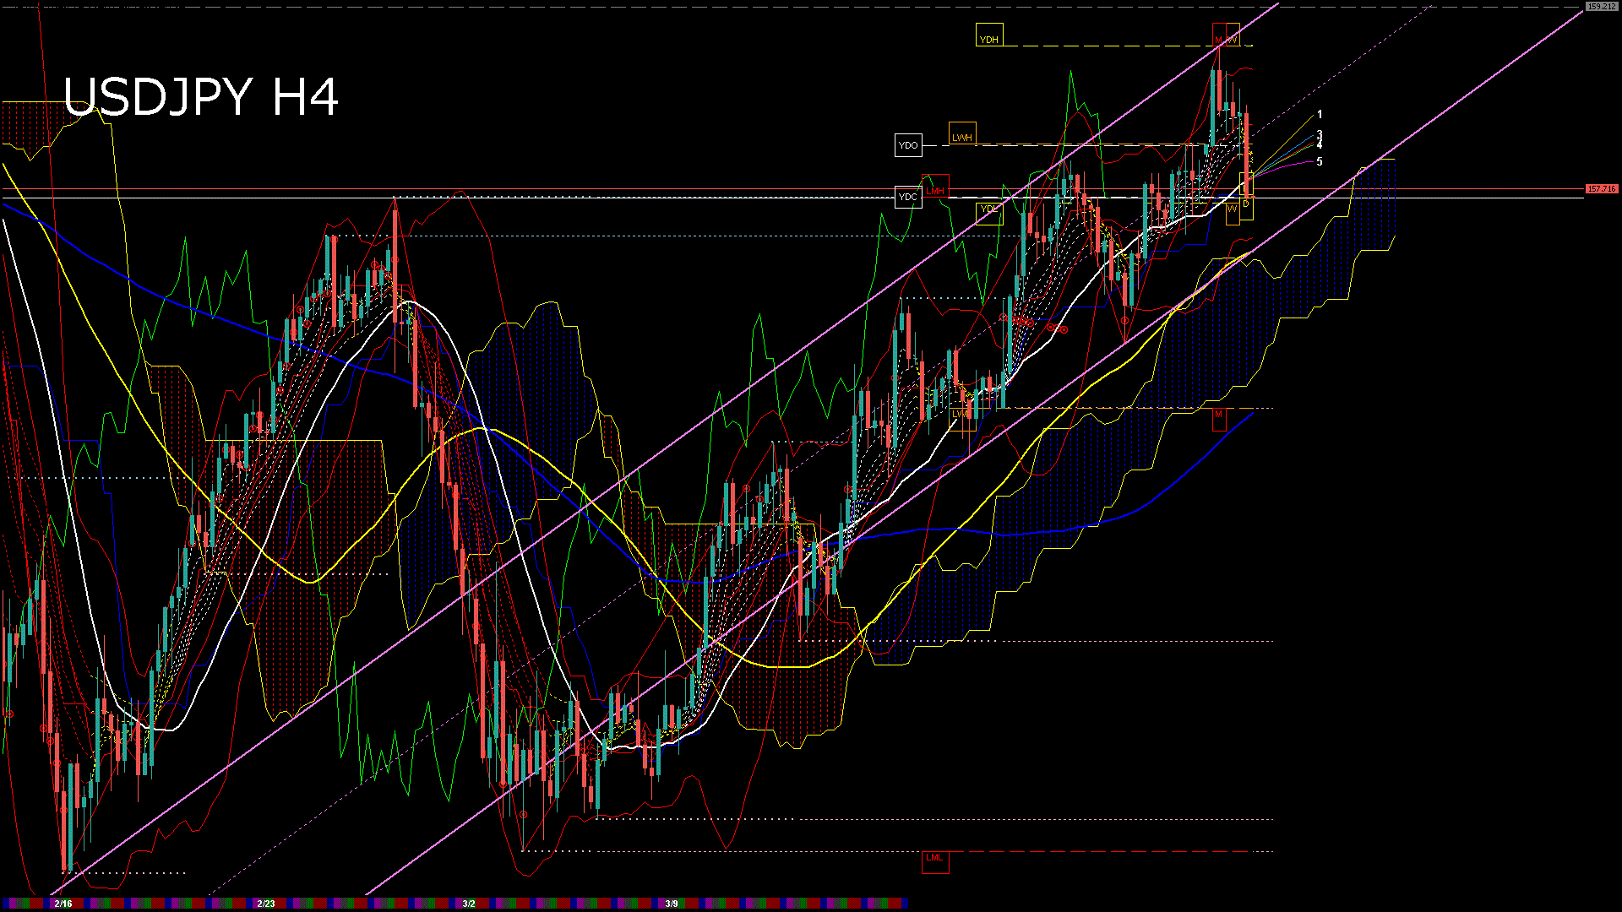
Task: Click the 2/23 date marker
Action: click(266, 904)
